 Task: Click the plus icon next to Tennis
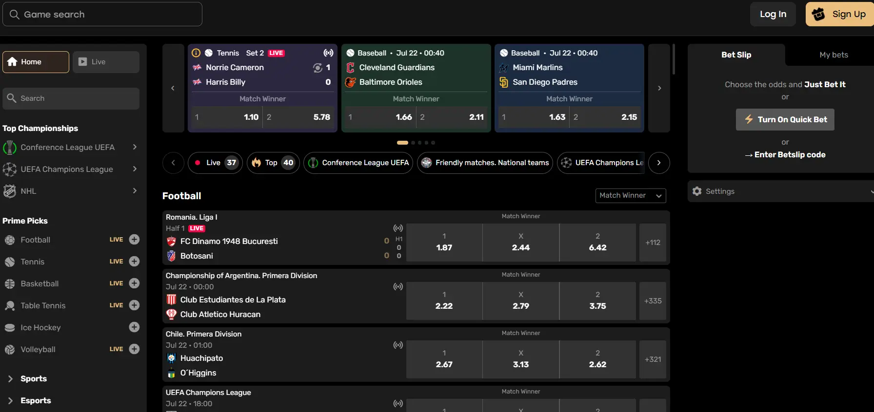135,262
